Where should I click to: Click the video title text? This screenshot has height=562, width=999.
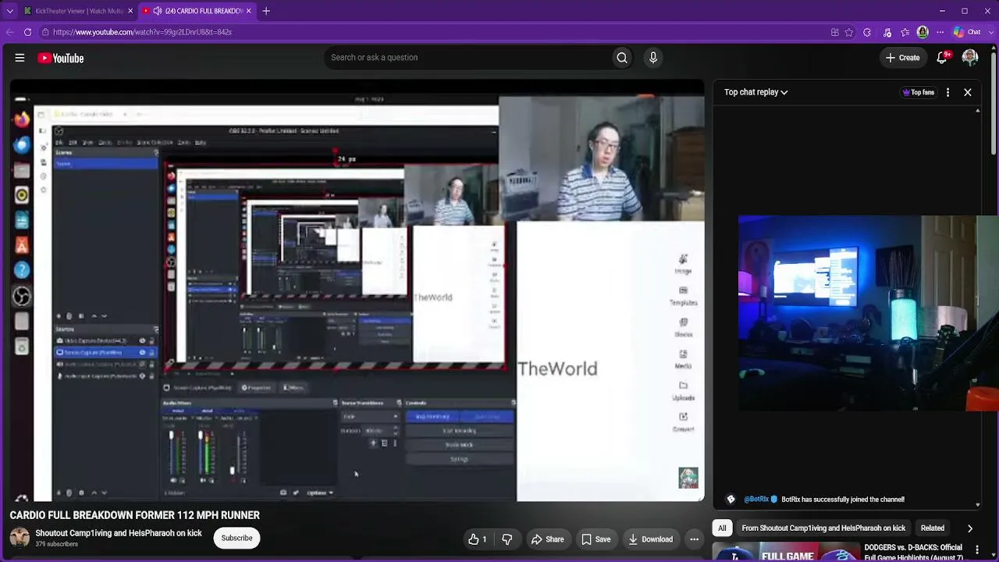[x=135, y=515]
